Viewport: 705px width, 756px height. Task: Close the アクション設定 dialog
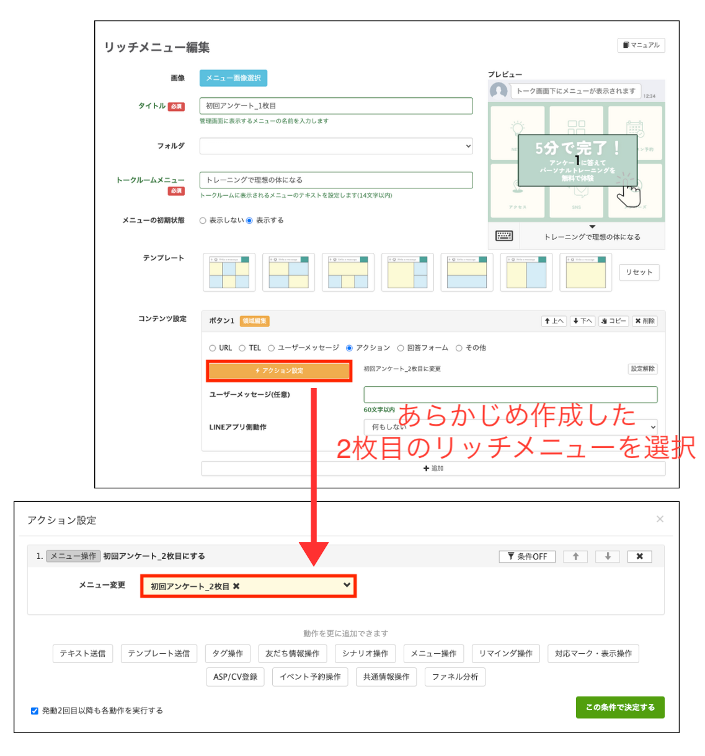click(x=660, y=519)
